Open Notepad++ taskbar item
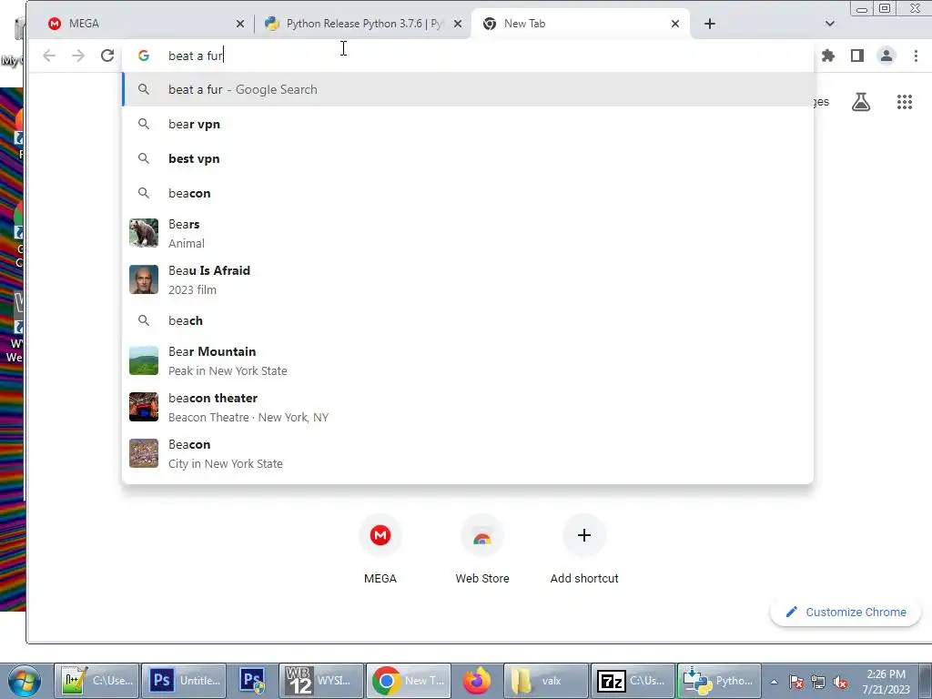The height and width of the screenshot is (699, 932). click(96, 681)
